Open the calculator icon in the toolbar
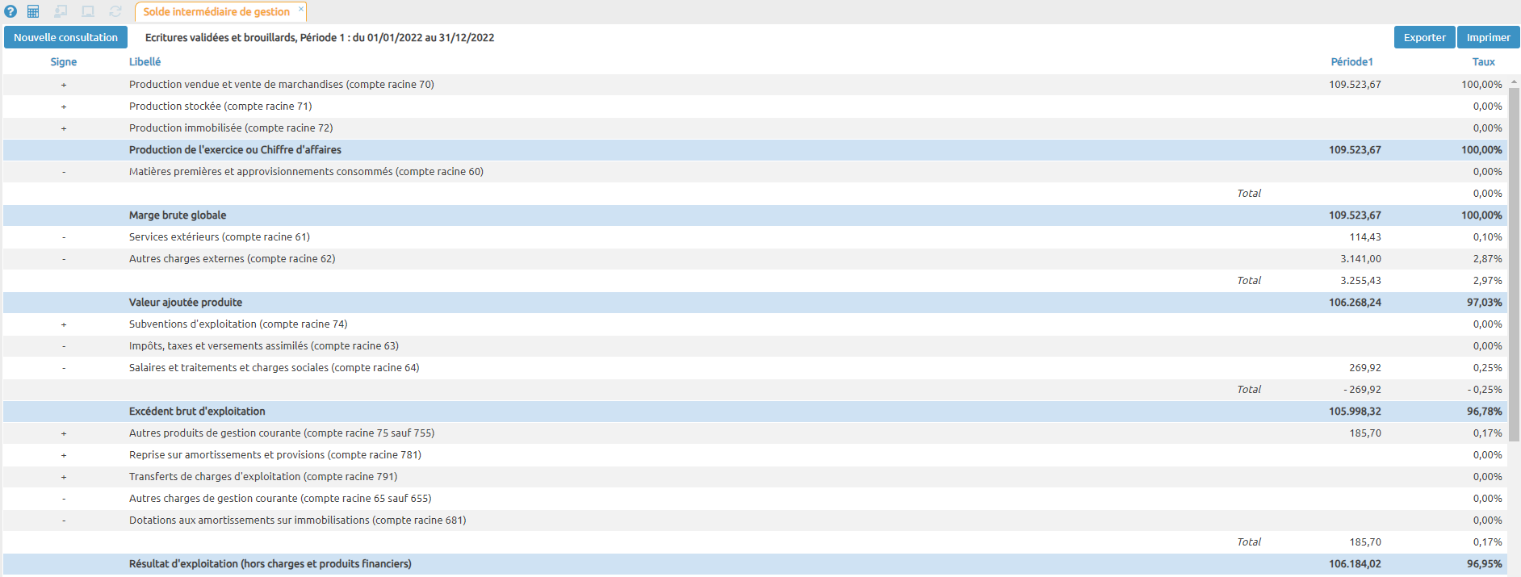 33,11
